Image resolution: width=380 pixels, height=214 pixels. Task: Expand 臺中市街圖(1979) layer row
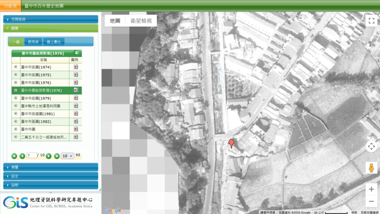click(16, 98)
